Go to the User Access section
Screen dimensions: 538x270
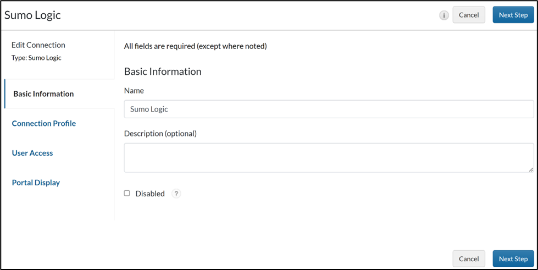[x=32, y=153]
